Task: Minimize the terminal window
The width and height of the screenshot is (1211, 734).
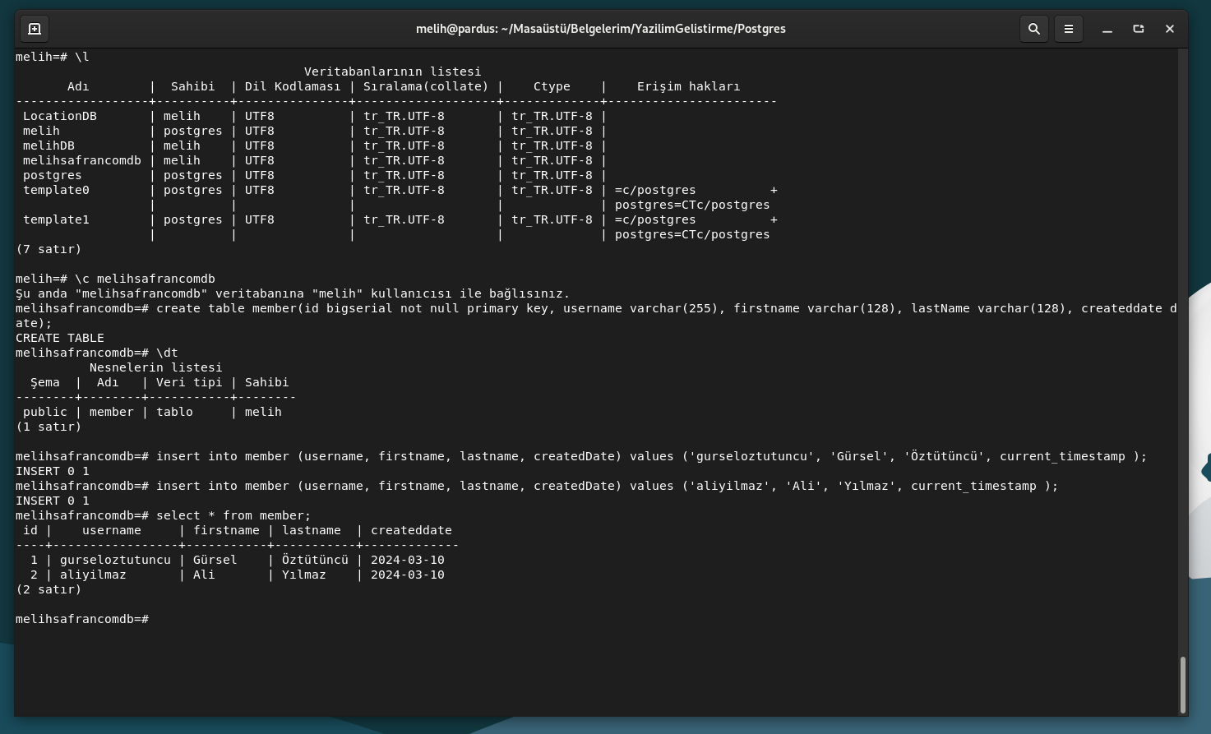Action: [1107, 29]
